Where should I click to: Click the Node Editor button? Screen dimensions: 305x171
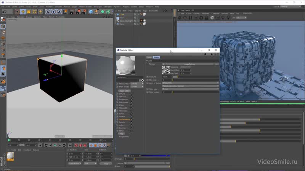point(125,91)
